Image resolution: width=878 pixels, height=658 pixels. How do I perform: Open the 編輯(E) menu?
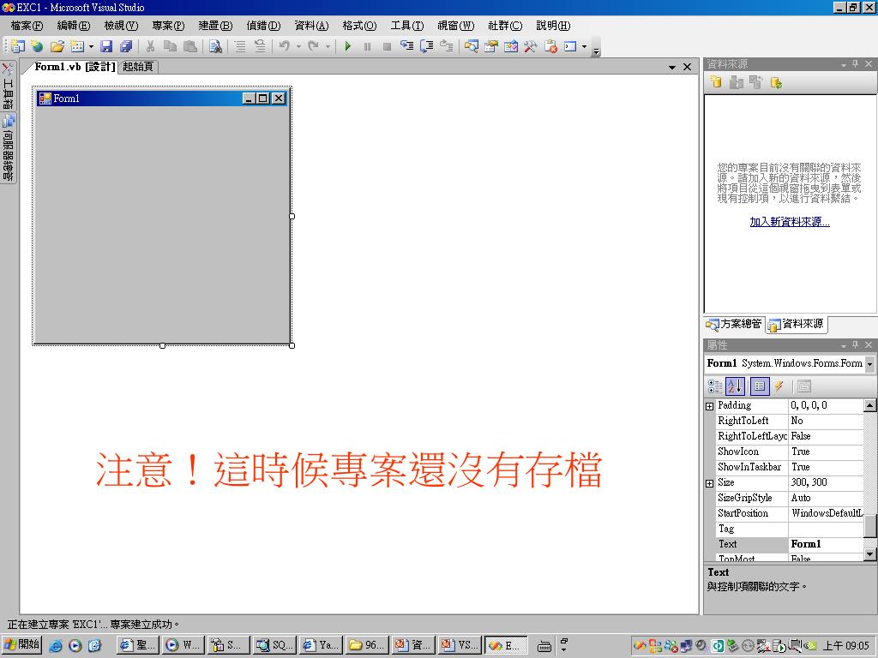click(x=74, y=26)
